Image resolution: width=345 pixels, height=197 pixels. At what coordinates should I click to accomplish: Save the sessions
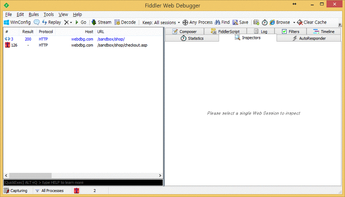pos(240,23)
